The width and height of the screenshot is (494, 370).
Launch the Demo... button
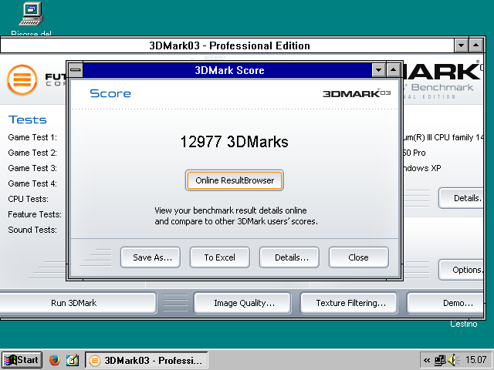tap(445, 303)
